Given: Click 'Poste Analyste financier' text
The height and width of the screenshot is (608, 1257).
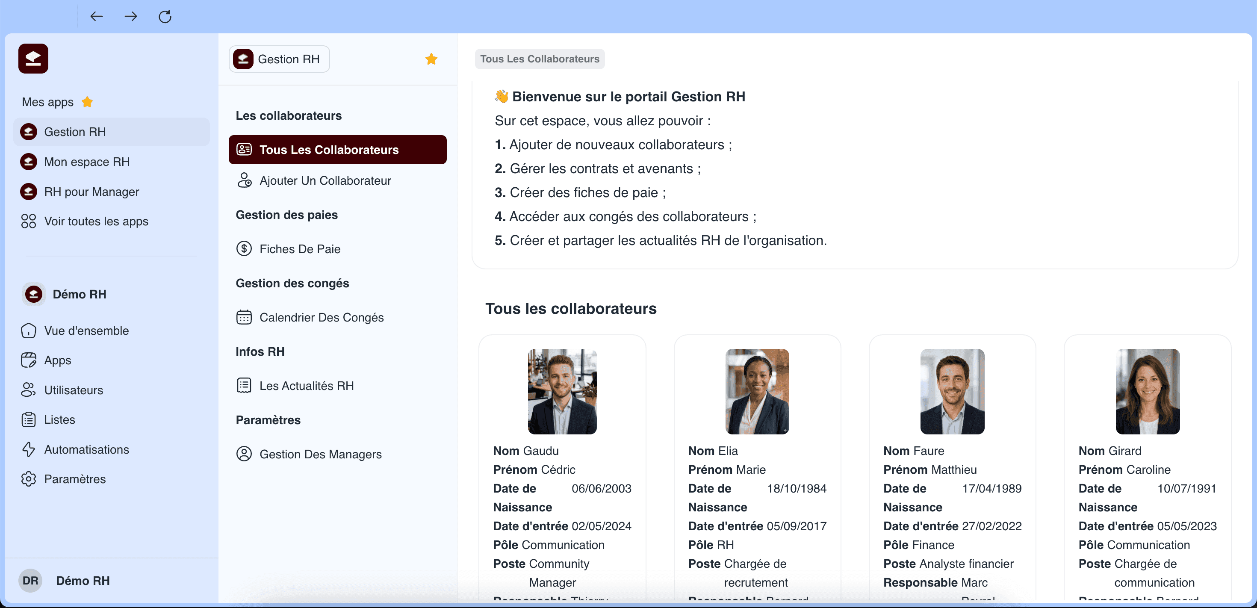Looking at the screenshot, I should click(x=949, y=564).
